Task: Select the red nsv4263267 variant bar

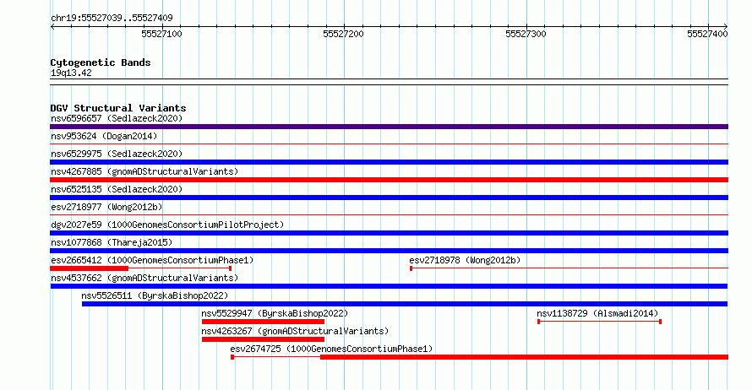Action: pyautogui.click(x=264, y=339)
